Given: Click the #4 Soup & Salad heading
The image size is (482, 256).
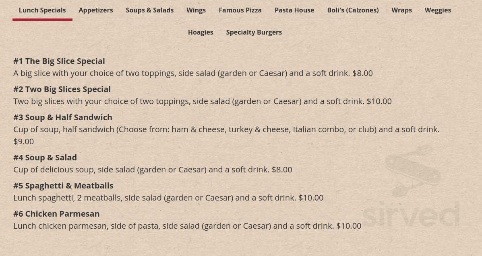Looking at the screenshot, I should (x=45, y=157).
